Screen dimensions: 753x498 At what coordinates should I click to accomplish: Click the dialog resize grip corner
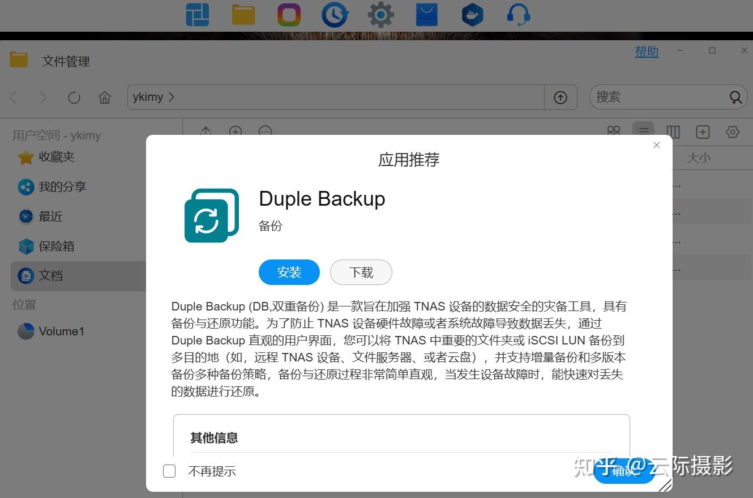click(666, 484)
